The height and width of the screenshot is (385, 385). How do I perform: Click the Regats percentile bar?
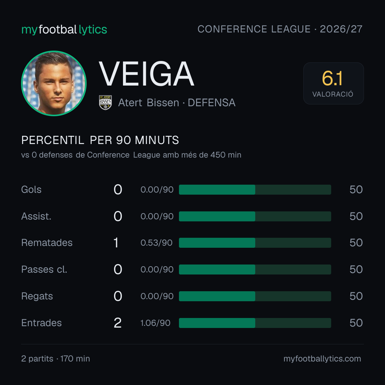coord(255,296)
